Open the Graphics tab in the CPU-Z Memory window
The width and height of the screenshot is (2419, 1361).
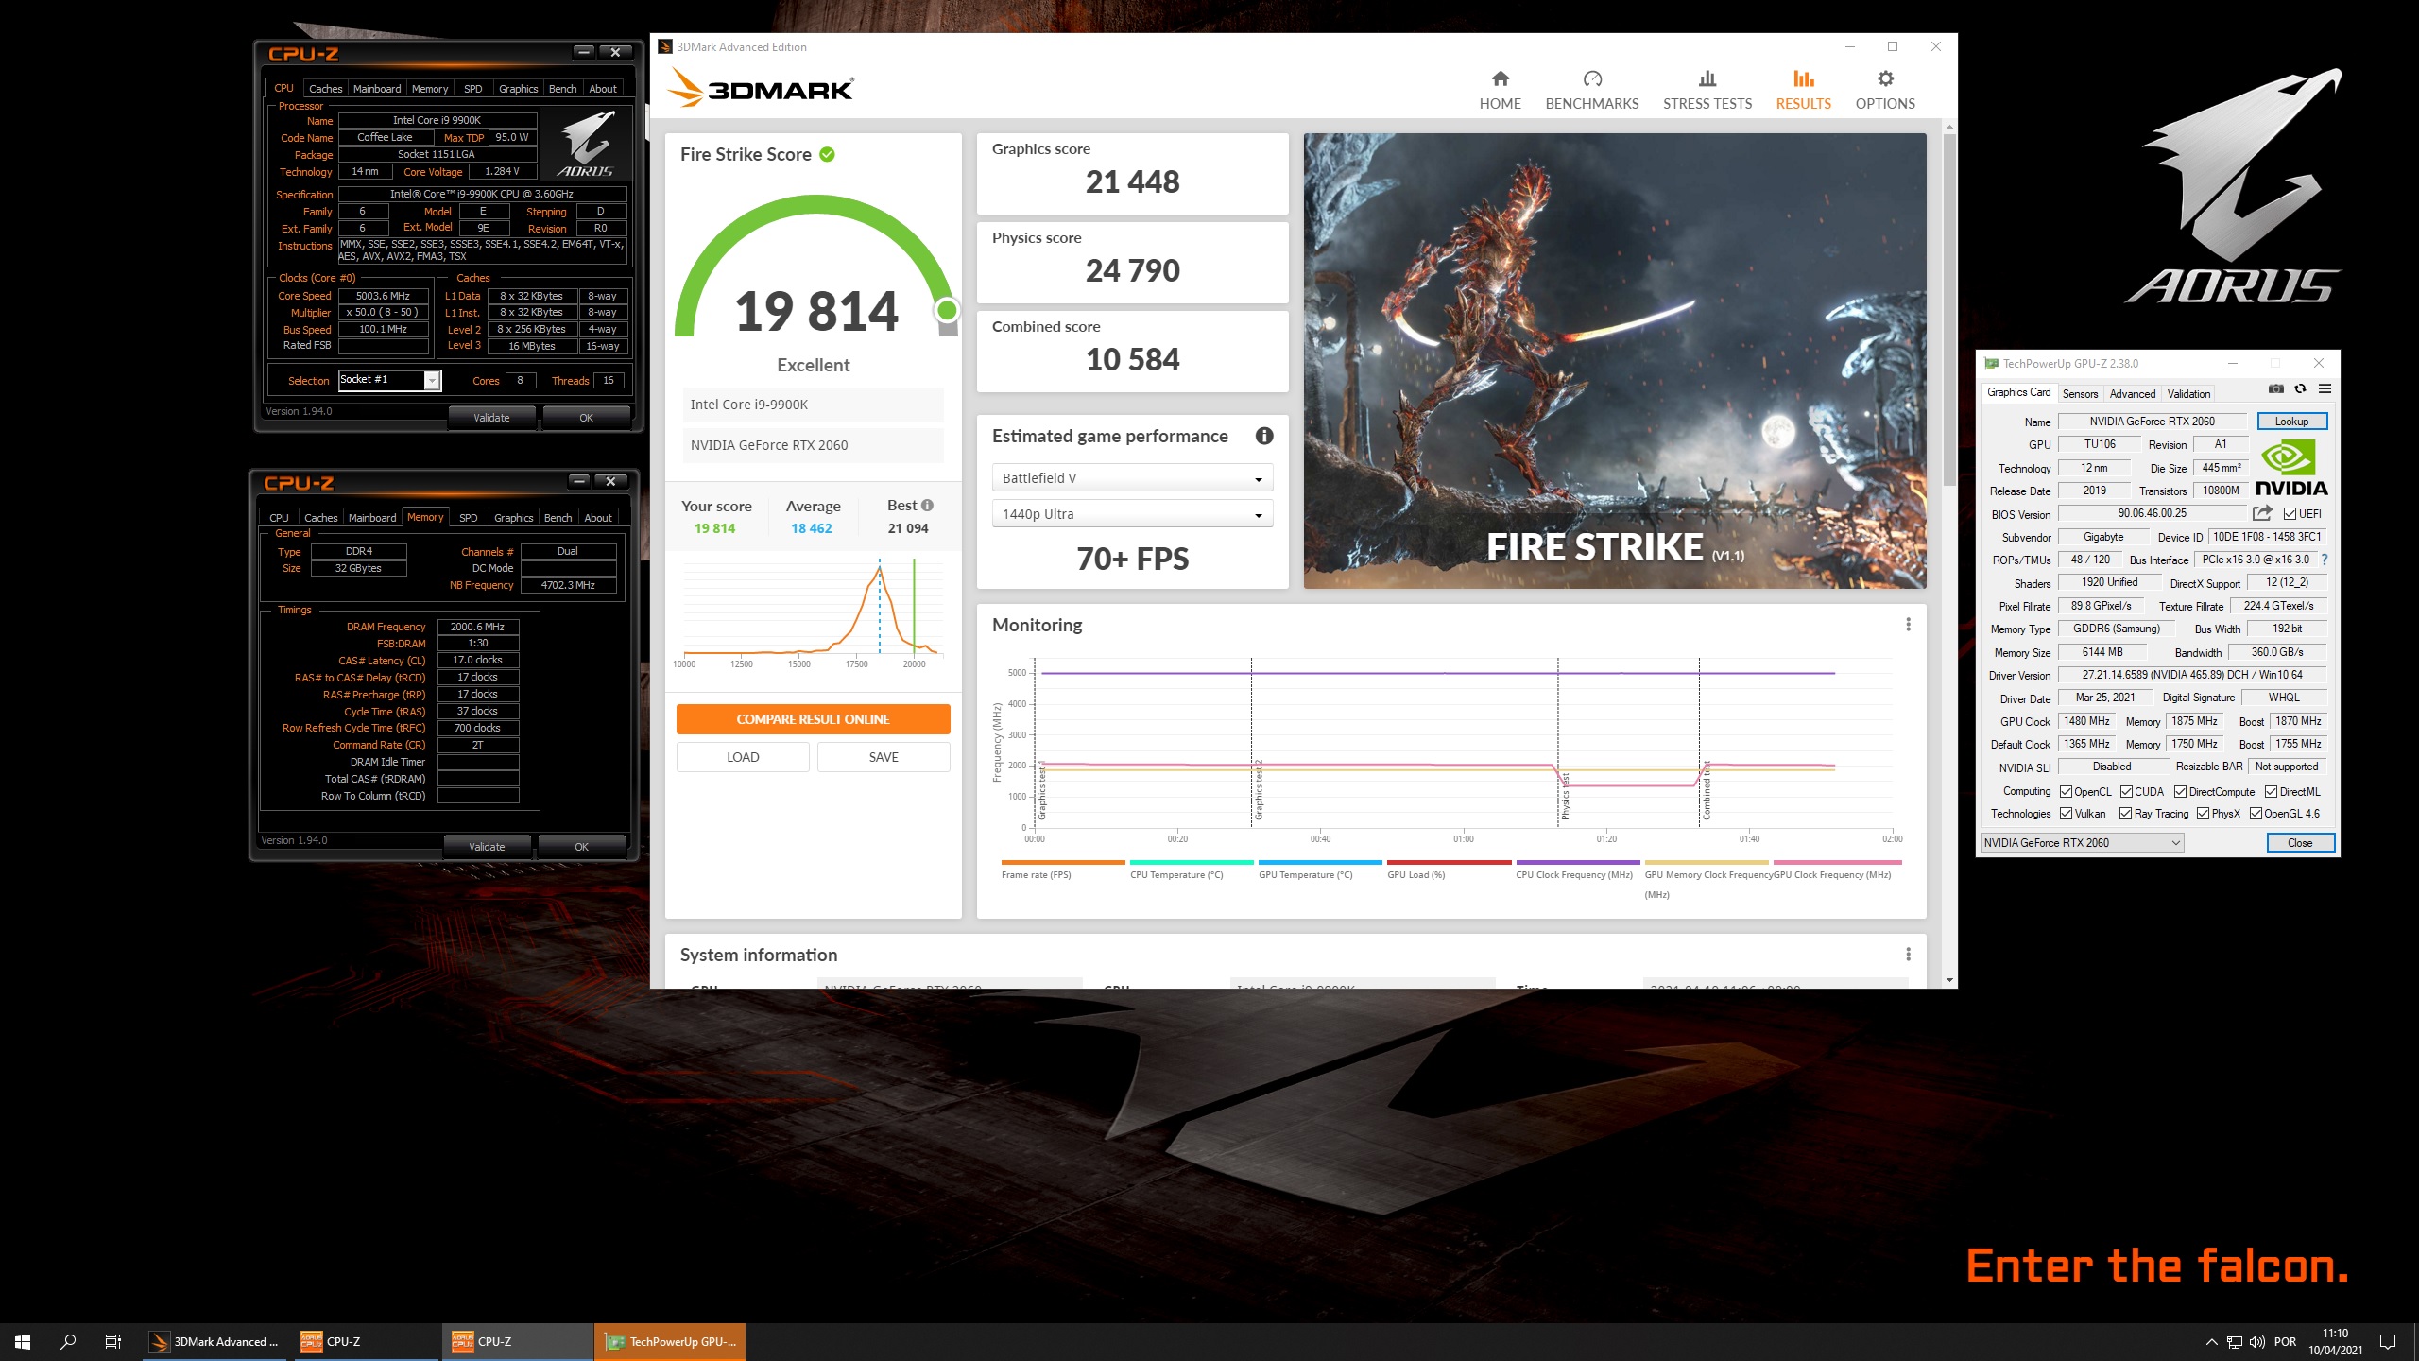click(x=513, y=518)
